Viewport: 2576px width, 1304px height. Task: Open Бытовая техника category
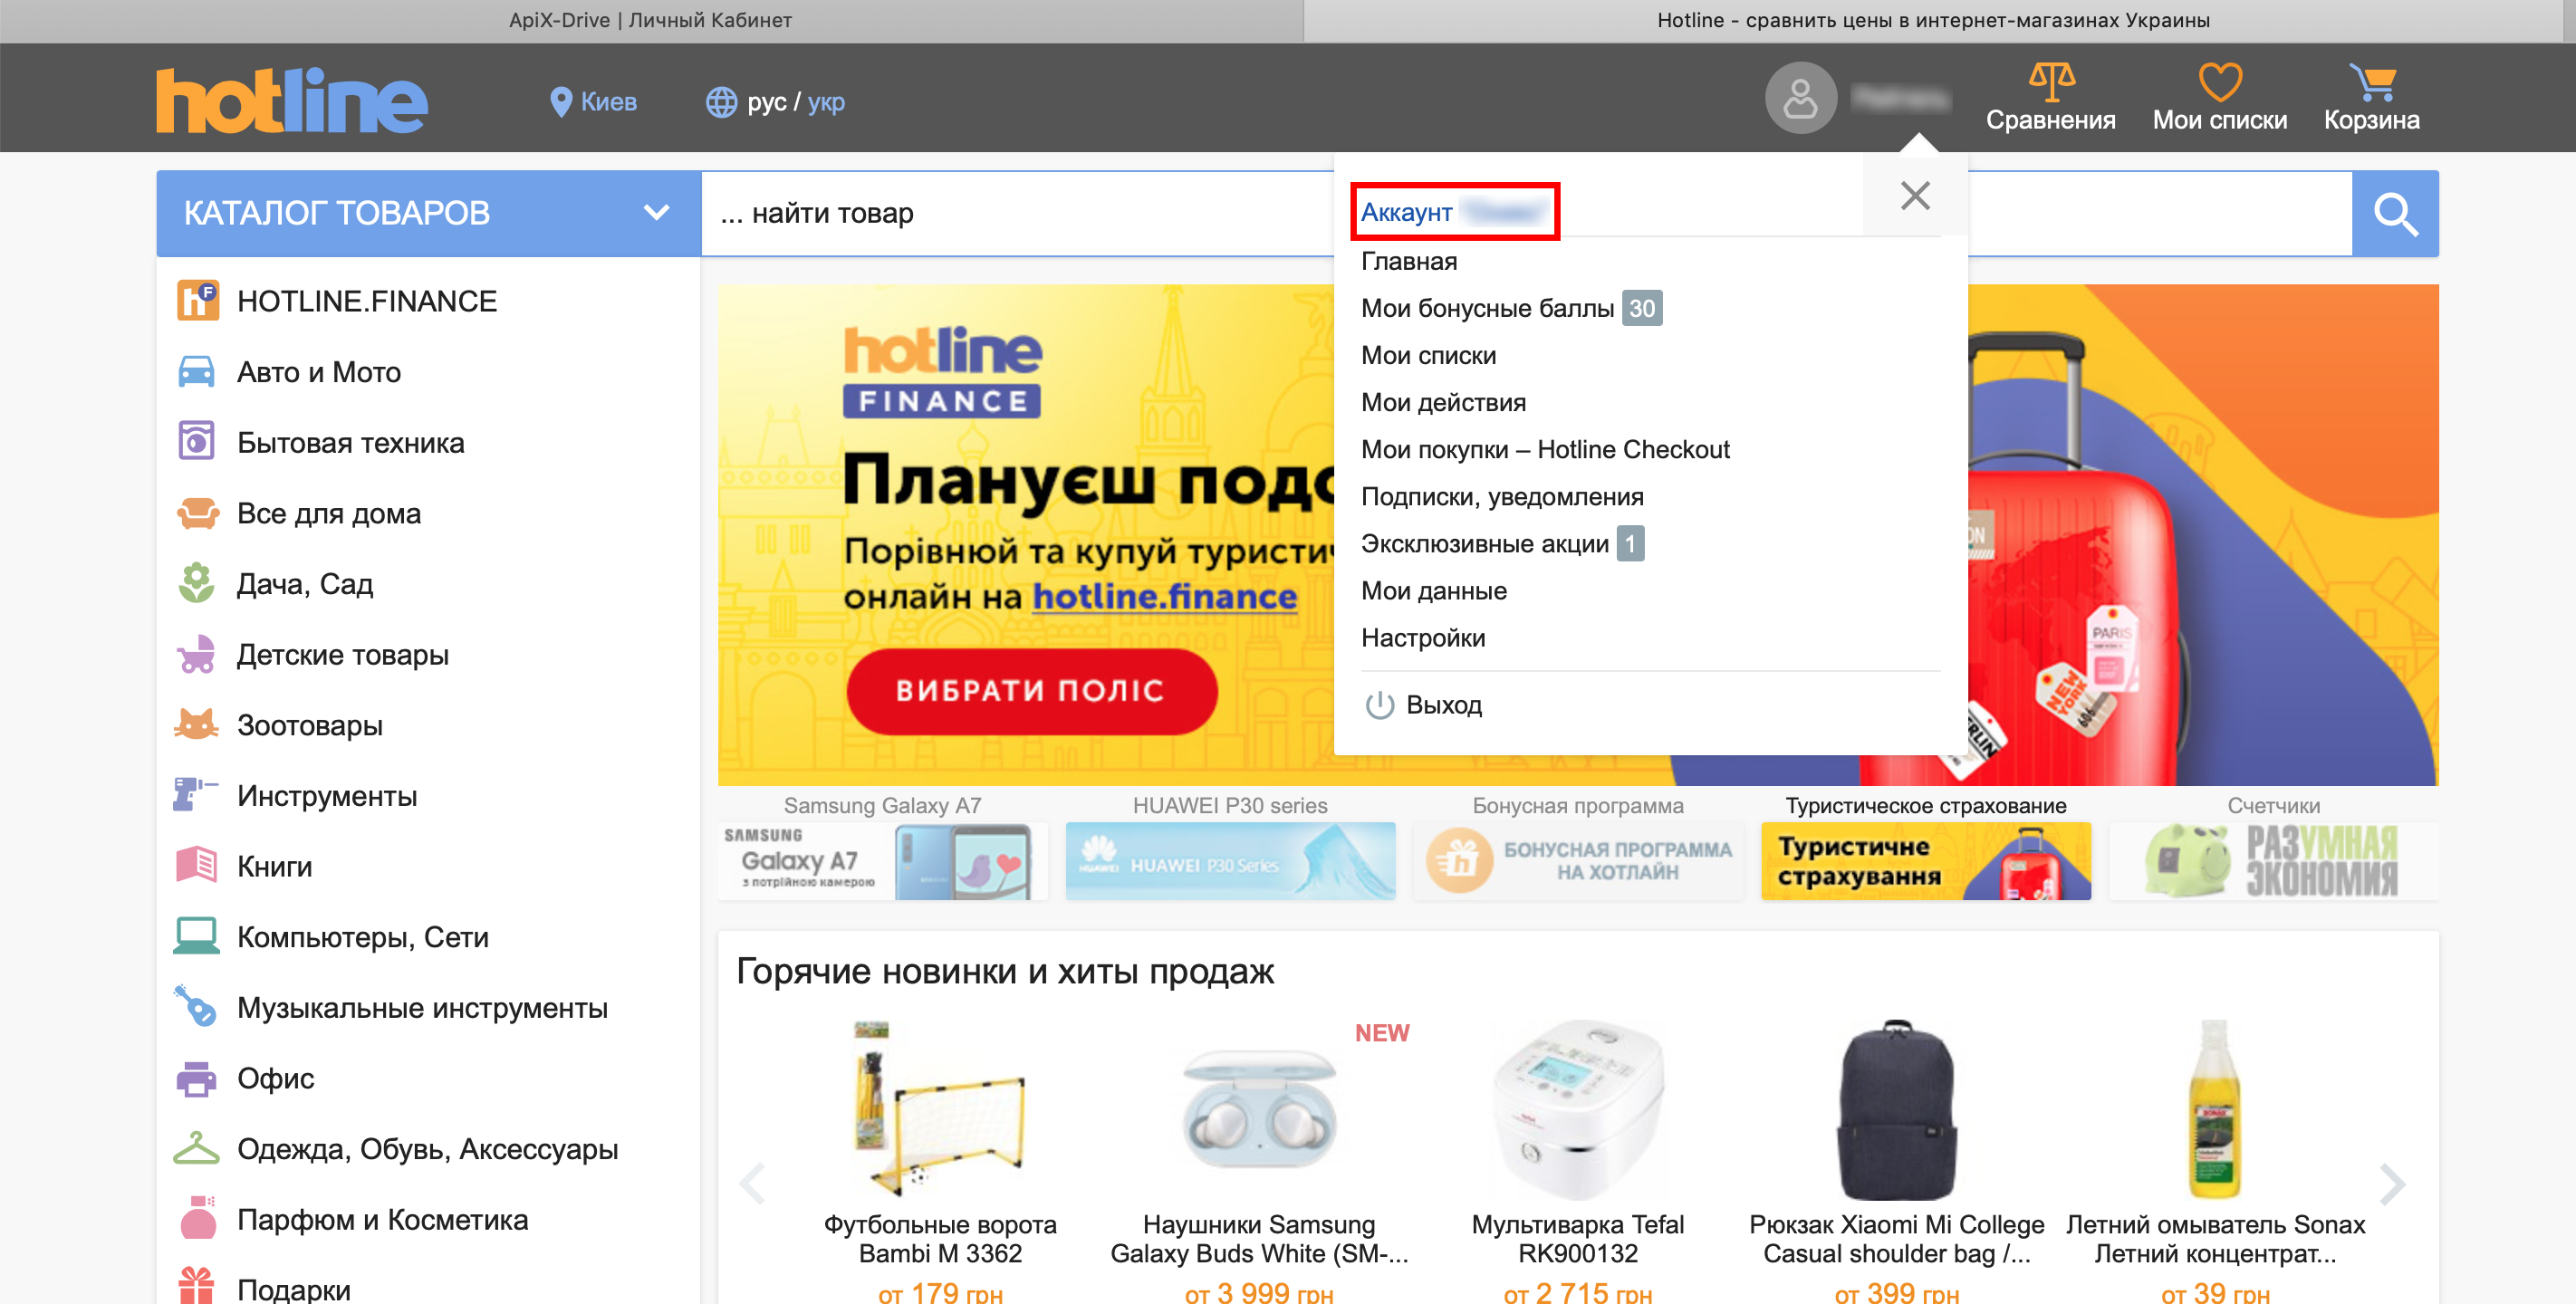[351, 443]
